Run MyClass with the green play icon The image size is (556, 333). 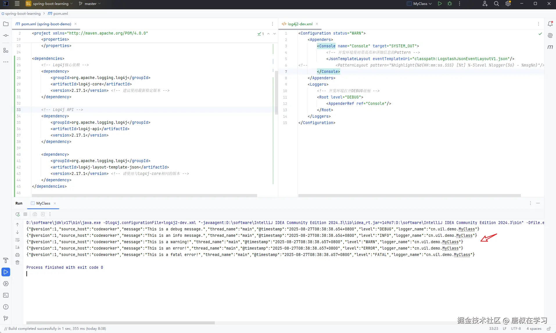[x=440, y=4]
